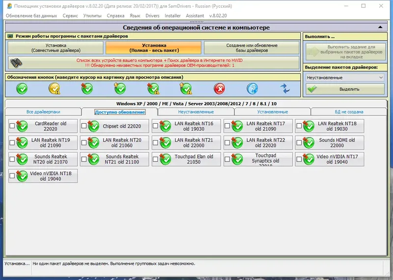Open the Assistant menu

[195, 16]
